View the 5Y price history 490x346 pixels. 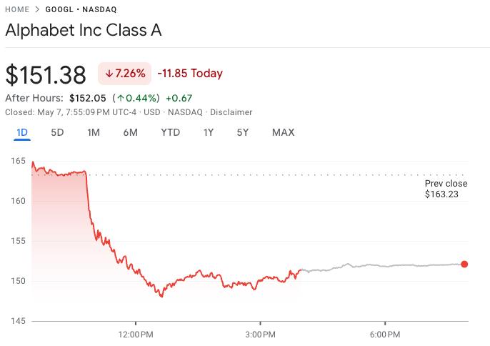pos(243,132)
